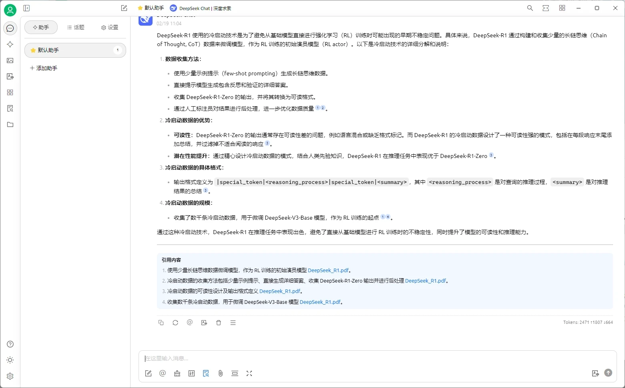Click the <summary> code snippet
Viewport: 625px width, 388px height.
[x=567, y=182]
